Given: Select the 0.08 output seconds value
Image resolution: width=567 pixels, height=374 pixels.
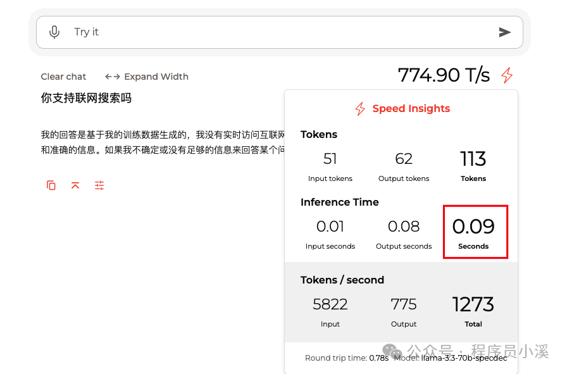Looking at the screenshot, I should [x=404, y=227].
